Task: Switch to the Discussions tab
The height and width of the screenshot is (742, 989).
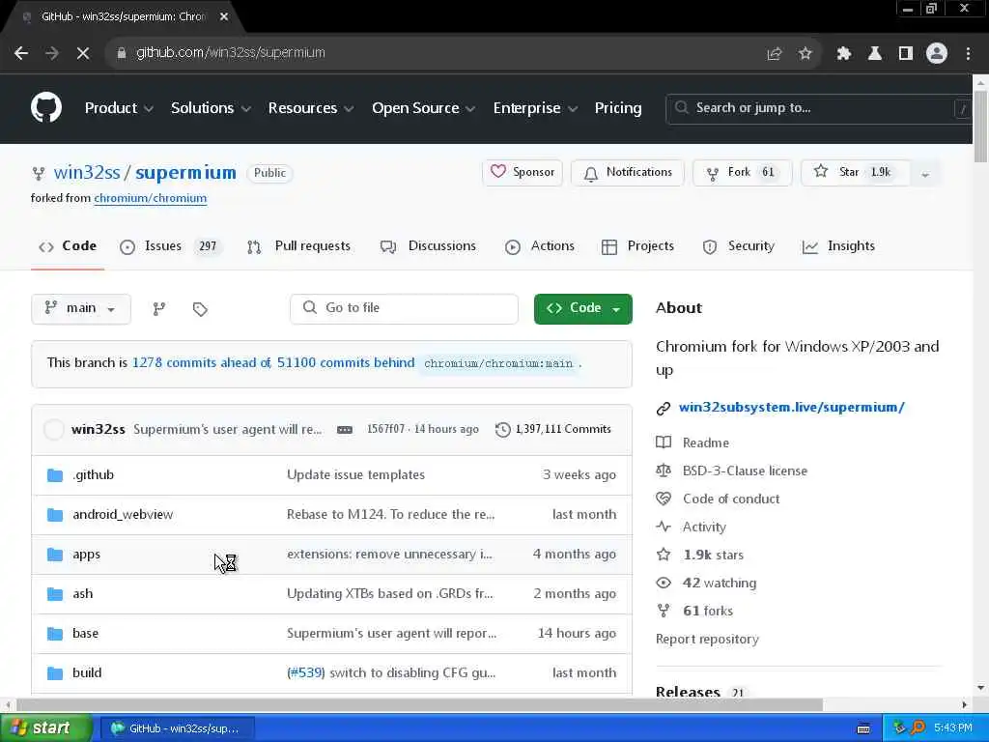Action: [x=428, y=246]
